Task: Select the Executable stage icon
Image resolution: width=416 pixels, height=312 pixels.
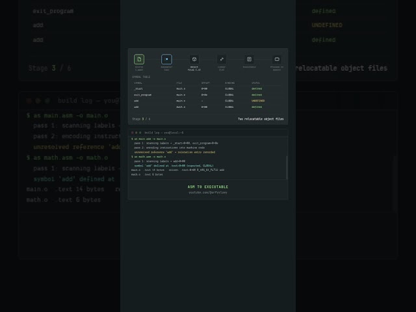Action: 250,59
